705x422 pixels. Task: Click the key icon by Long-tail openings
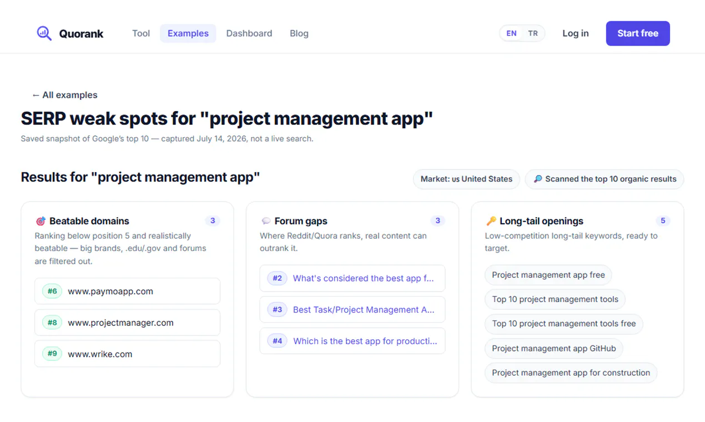click(x=491, y=221)
